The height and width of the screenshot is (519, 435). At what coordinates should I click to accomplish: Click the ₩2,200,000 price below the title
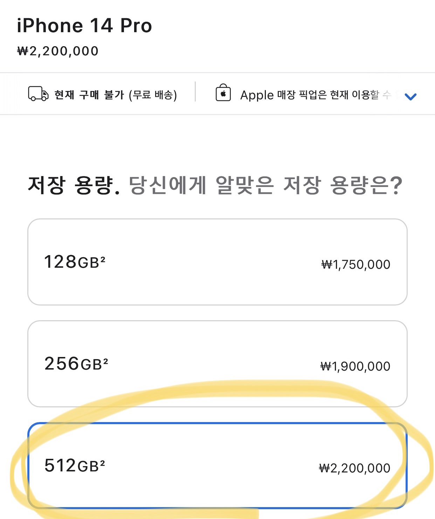coord(58,51)
